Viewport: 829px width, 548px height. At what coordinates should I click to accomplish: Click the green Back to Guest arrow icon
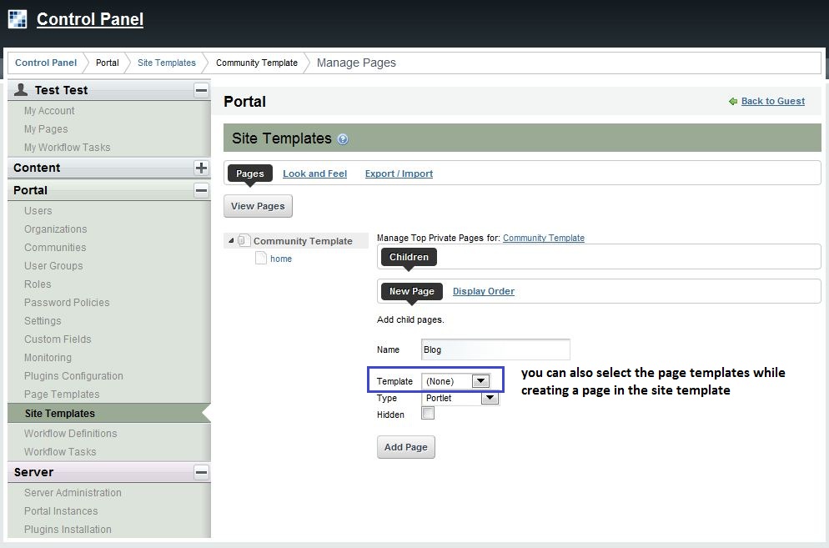pos(733,102)
